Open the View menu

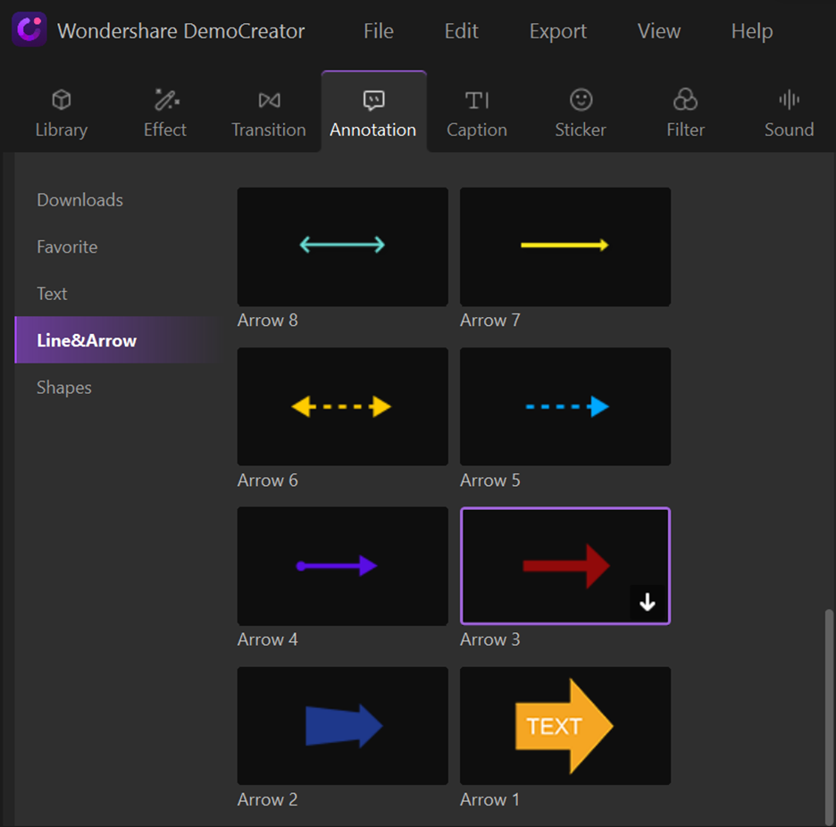point(659,31)
